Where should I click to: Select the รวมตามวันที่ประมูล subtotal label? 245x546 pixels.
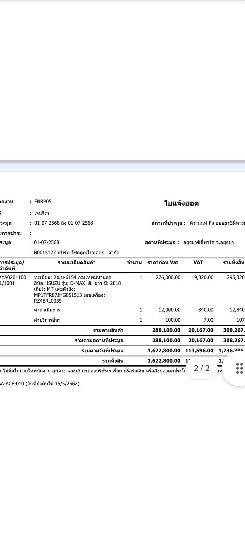[102, 351]
